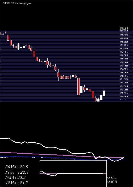The height and width of the screenshot is (187, 133).
Task: Click the MACD inset chart panel
Action: tap(73, 174)
